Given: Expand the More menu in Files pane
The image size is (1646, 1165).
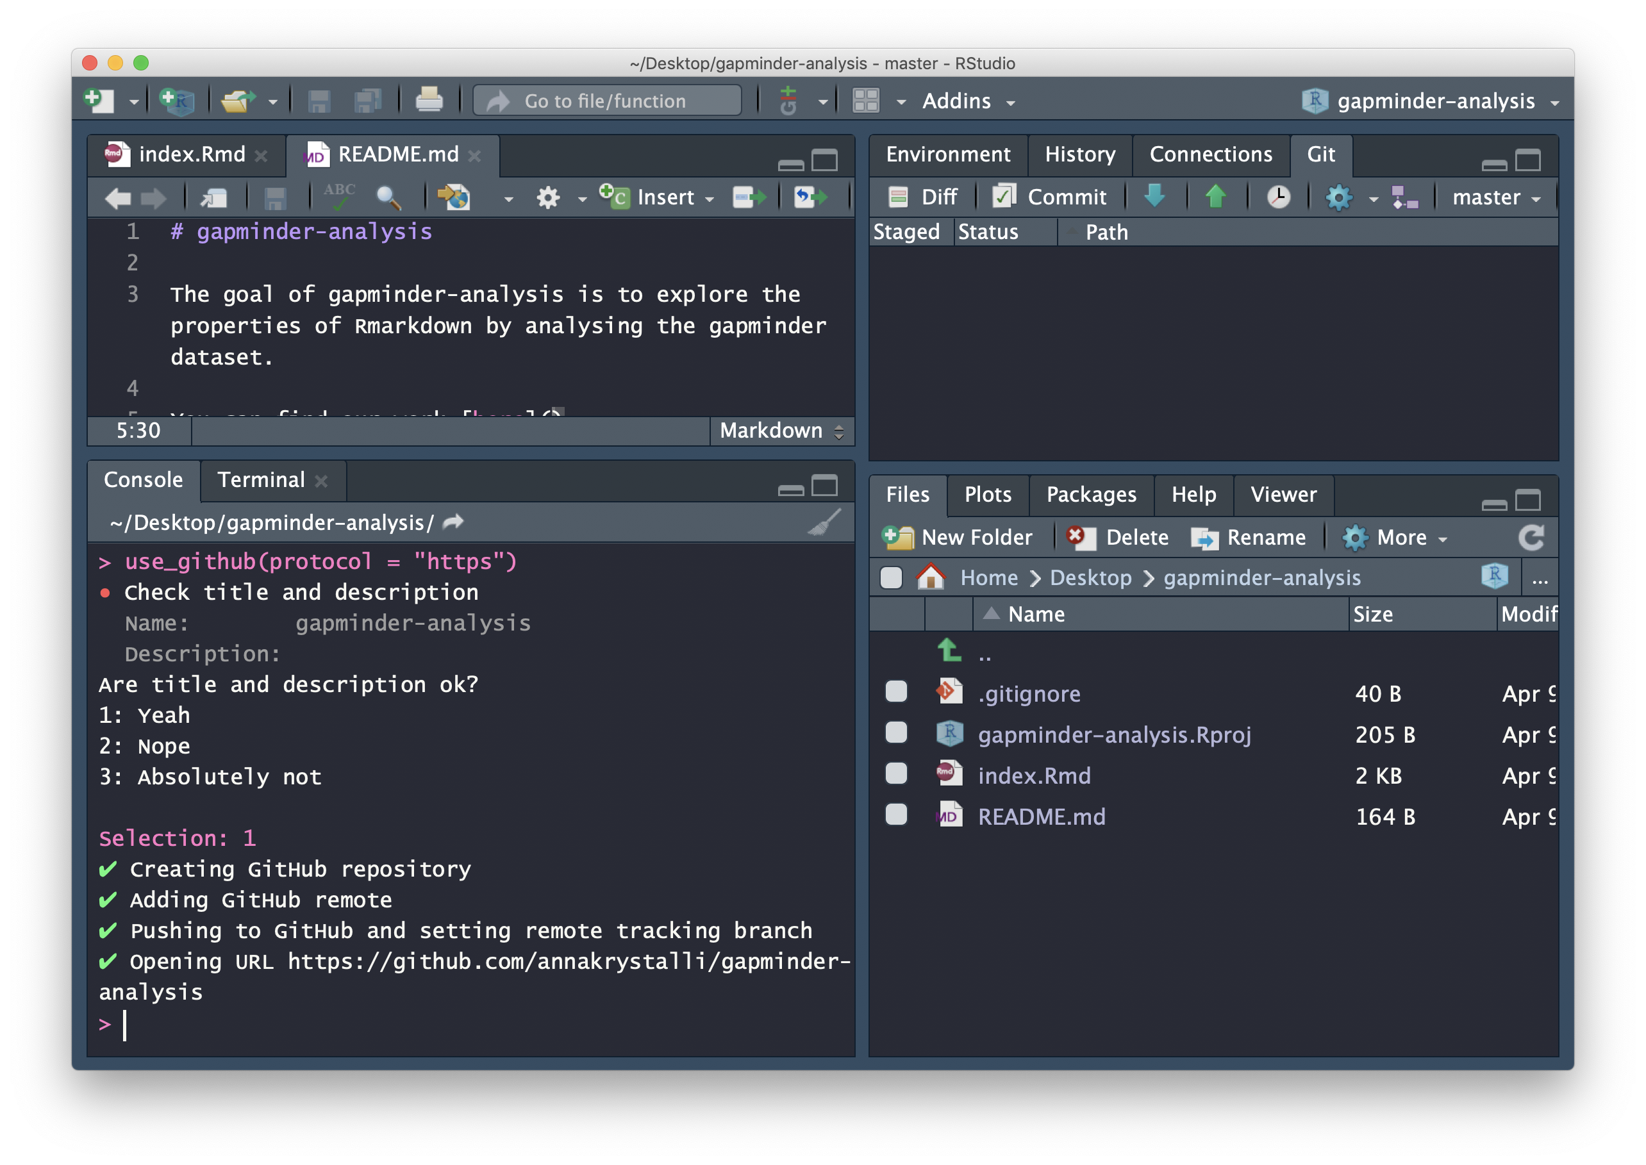Looking at the screenshot, I should (1395, 537).
